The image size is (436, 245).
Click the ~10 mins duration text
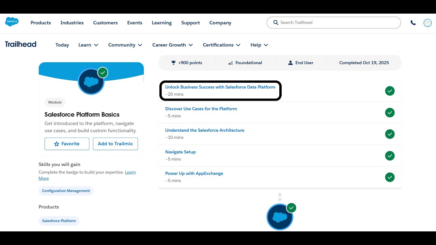(174, 137)
